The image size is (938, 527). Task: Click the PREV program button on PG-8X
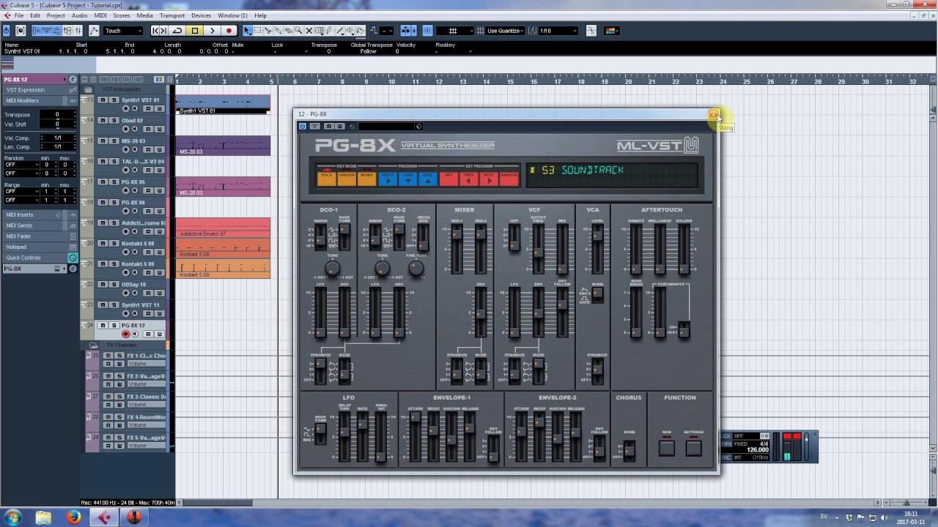[x=469, y=179]
